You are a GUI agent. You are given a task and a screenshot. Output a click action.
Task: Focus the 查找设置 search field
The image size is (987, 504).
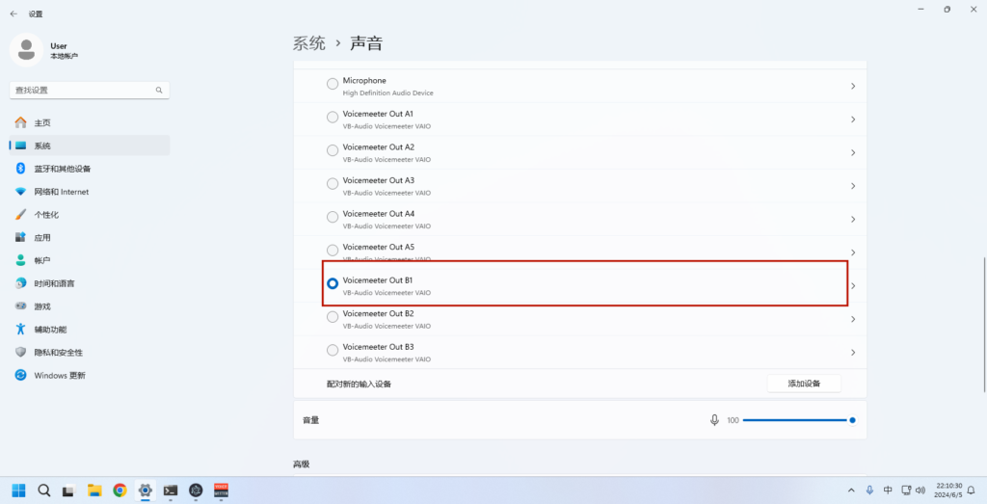click(90, 90)
